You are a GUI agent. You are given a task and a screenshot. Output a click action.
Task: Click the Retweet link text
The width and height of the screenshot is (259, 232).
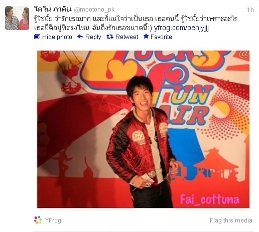coord(126,37)
